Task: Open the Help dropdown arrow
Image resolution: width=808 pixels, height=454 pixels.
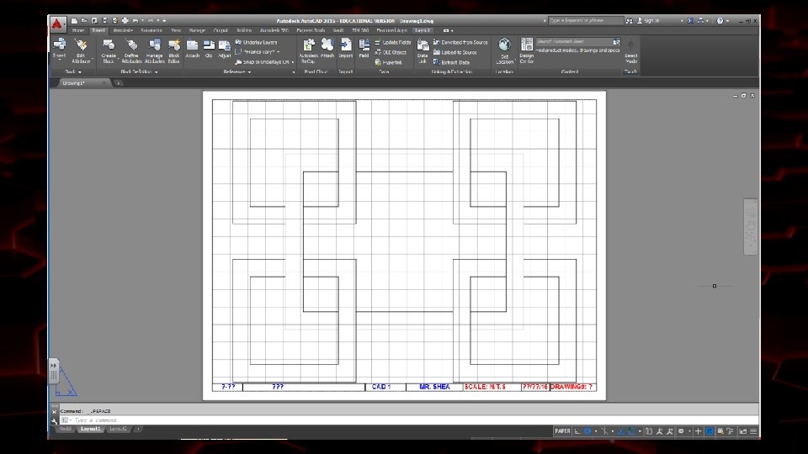Action: pos(727,21)
